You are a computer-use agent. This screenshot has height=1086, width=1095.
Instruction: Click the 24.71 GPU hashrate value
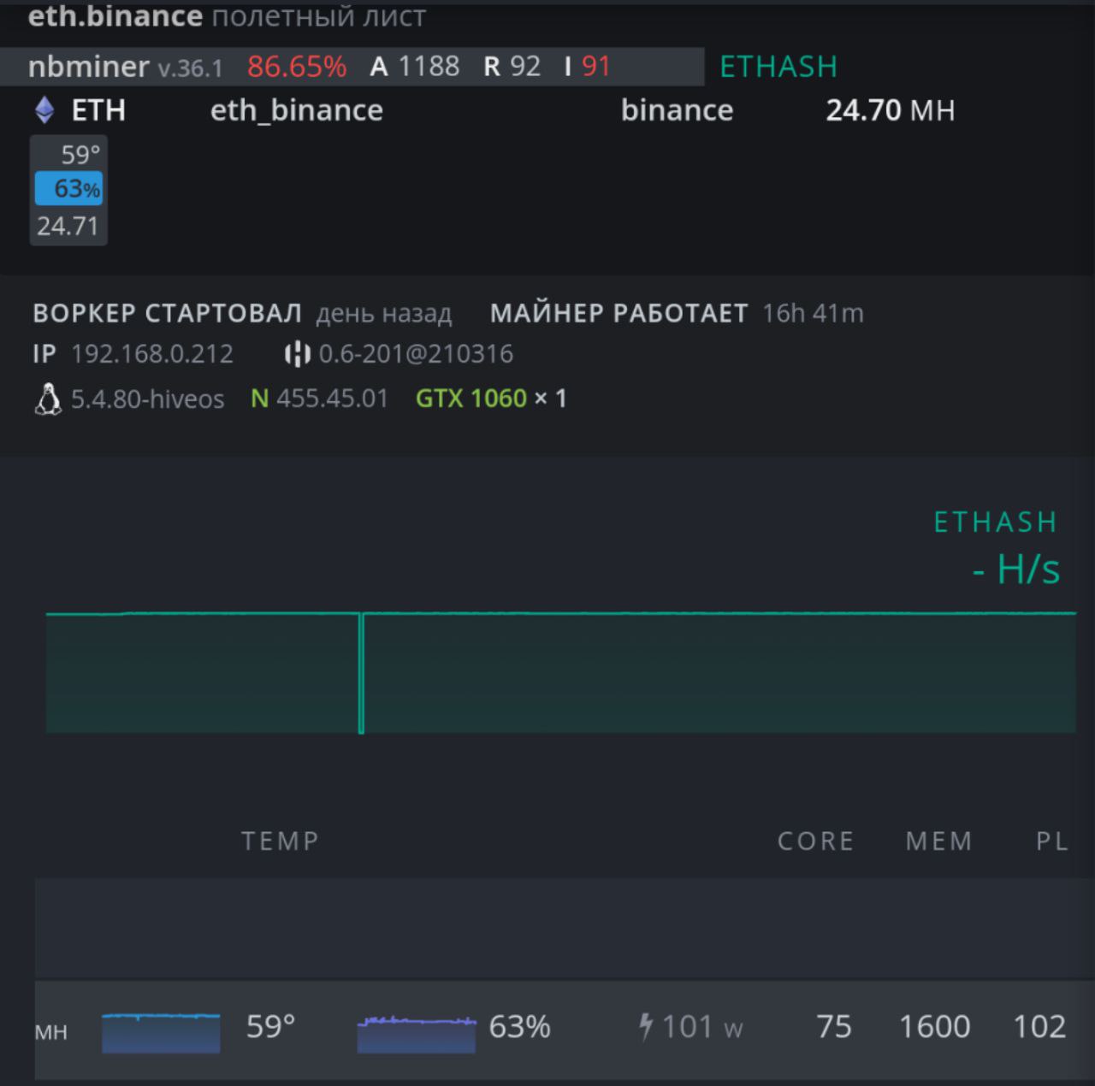coord(68,227)
